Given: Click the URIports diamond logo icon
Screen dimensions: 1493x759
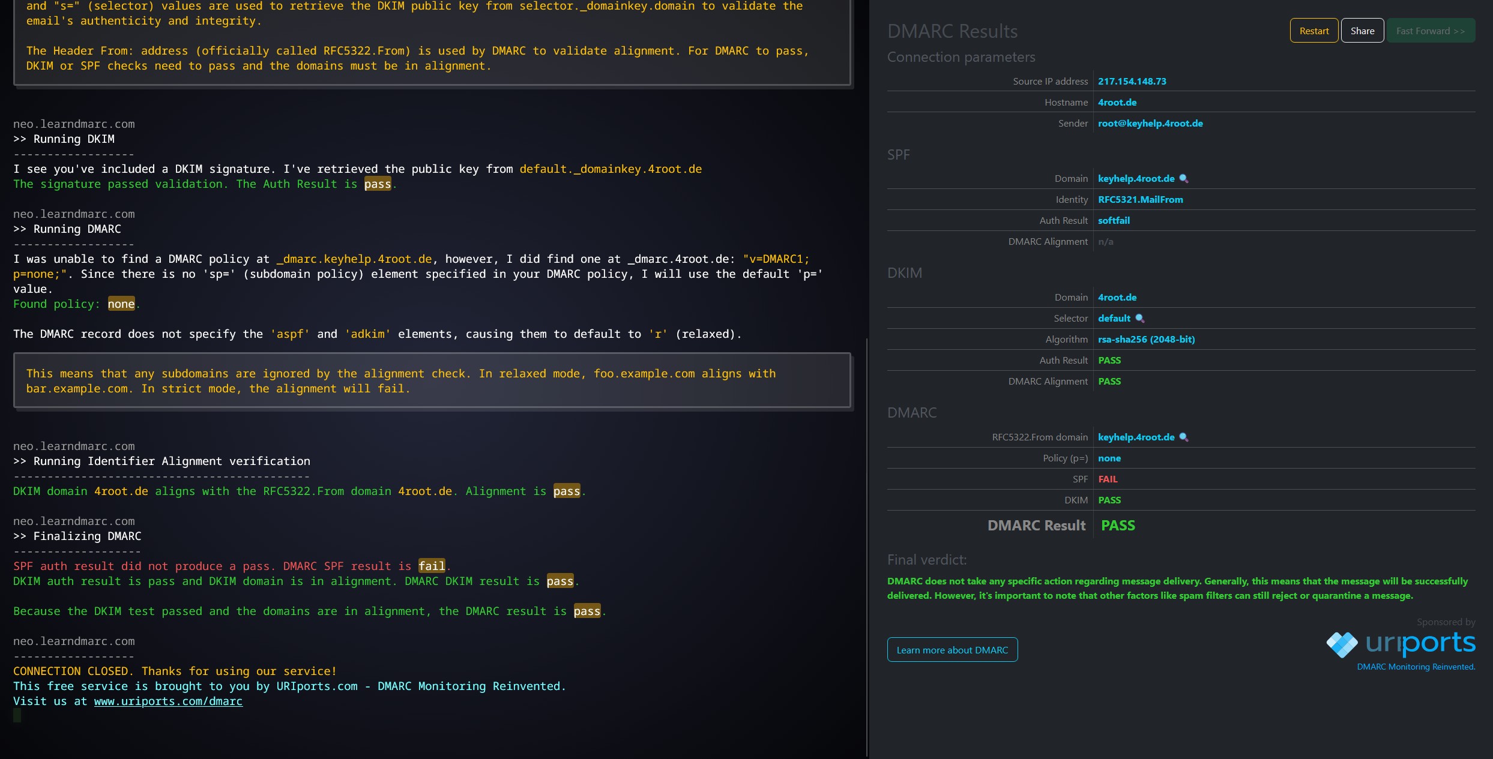Looking at the screenshot, I should (x=1342, y=644).
